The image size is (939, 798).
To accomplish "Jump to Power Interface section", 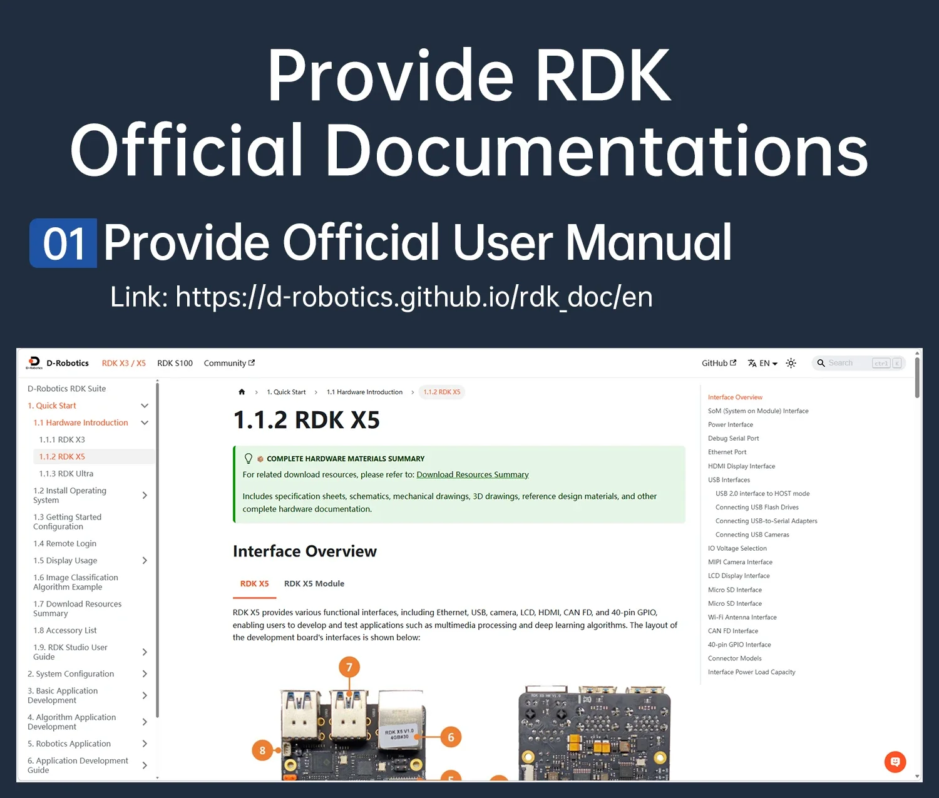I will (731, 425).
